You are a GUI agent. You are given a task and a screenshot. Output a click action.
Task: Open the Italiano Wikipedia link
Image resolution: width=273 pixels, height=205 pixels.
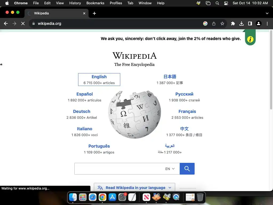[x=85, y=129]
